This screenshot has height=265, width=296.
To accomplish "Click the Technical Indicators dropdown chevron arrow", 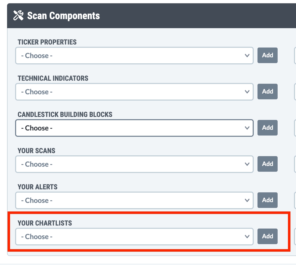I will 247,92.
